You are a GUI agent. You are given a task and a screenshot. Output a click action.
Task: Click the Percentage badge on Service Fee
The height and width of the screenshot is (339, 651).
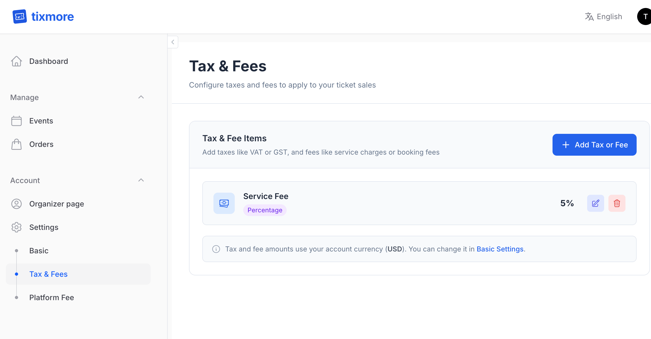[265, 210]
